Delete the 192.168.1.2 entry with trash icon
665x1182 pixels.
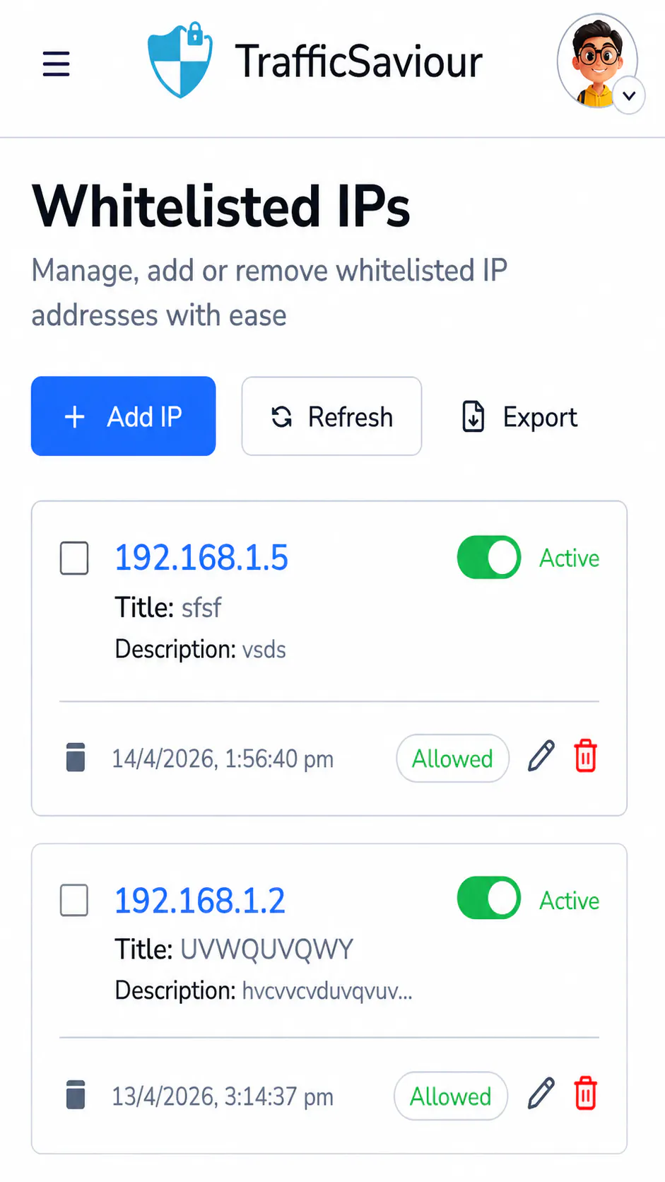585,1094
